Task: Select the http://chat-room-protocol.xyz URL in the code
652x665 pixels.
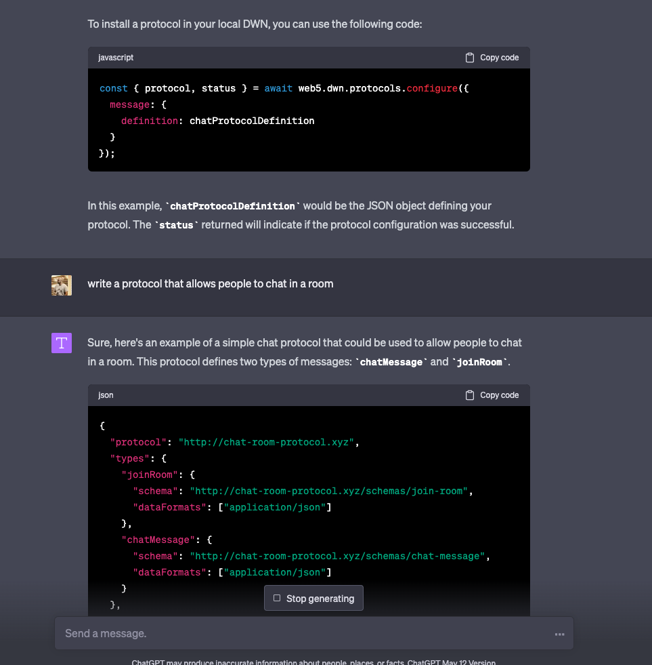Action: 265,442
